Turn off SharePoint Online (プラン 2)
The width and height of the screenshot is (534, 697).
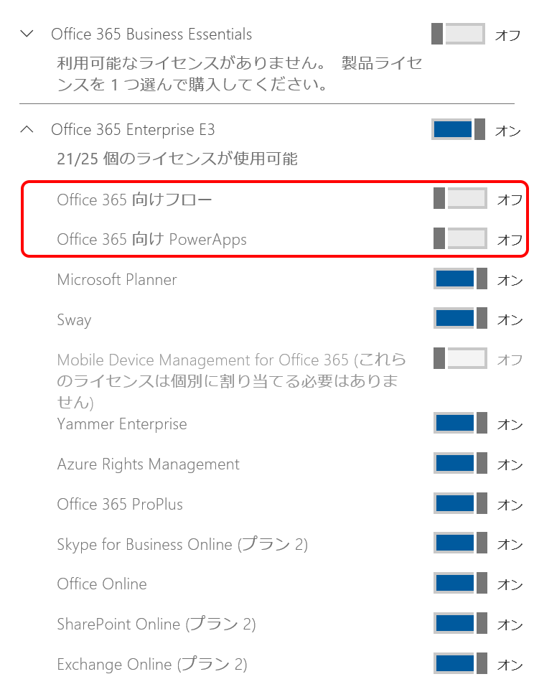[x=460, y=623]
